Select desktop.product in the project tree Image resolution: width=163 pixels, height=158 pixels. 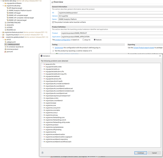coord(14,44)
